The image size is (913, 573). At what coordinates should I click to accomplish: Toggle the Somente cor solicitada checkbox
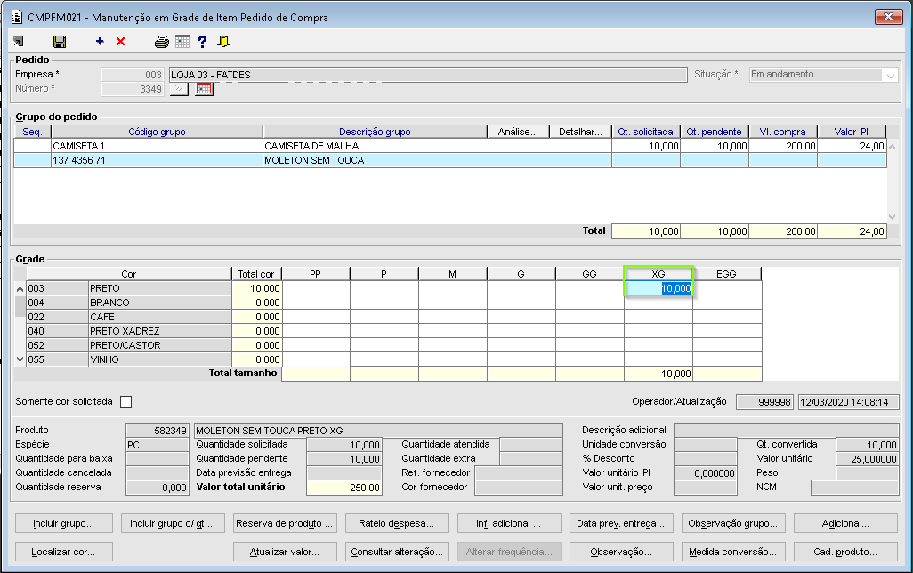[x=125, y=401]
